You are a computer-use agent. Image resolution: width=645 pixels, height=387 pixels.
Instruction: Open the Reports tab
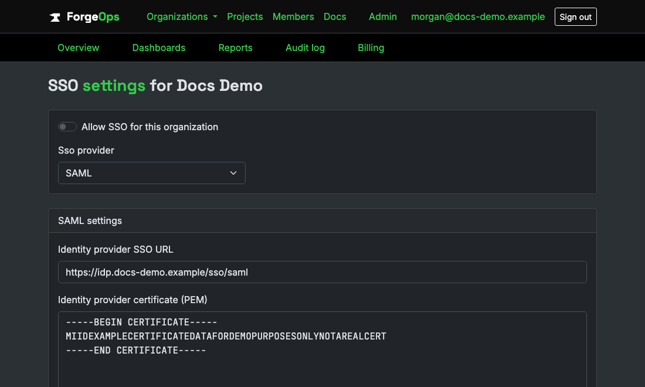click(235, 47)
